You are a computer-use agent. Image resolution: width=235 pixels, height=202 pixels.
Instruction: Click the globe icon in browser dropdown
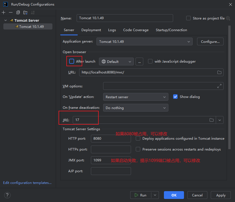(x=104, y=61)
